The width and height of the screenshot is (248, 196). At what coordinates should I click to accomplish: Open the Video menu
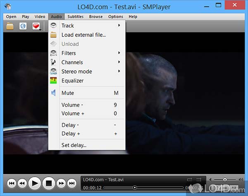click(40, 16)
